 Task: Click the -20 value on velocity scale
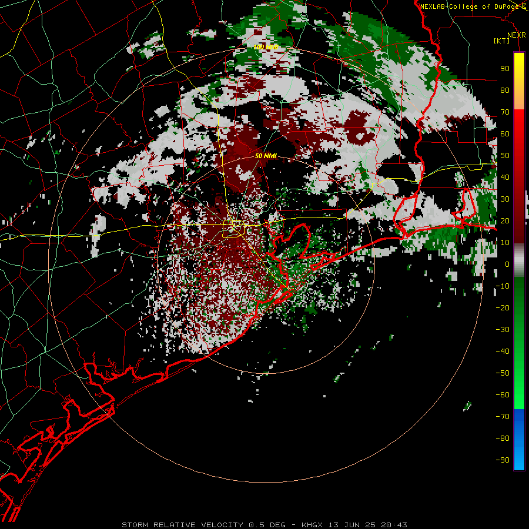click(503, 307)
